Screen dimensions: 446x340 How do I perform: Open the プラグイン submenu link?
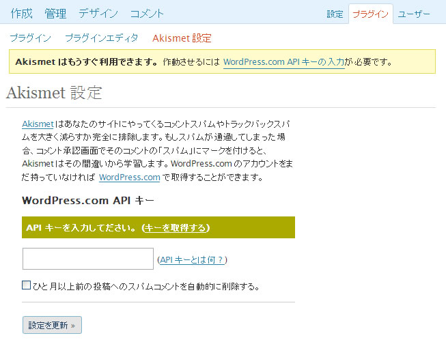pos(31,38)
